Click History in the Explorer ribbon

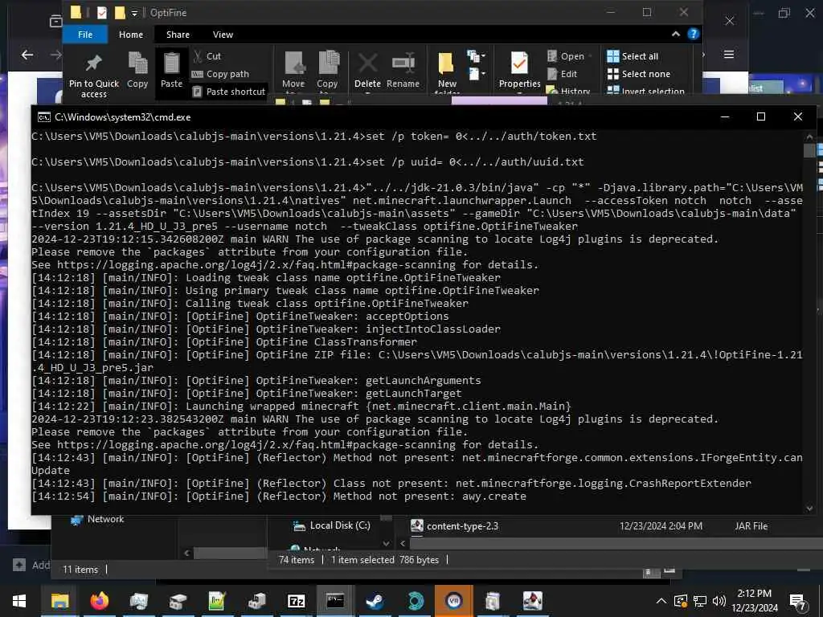(x=568, y=91)
